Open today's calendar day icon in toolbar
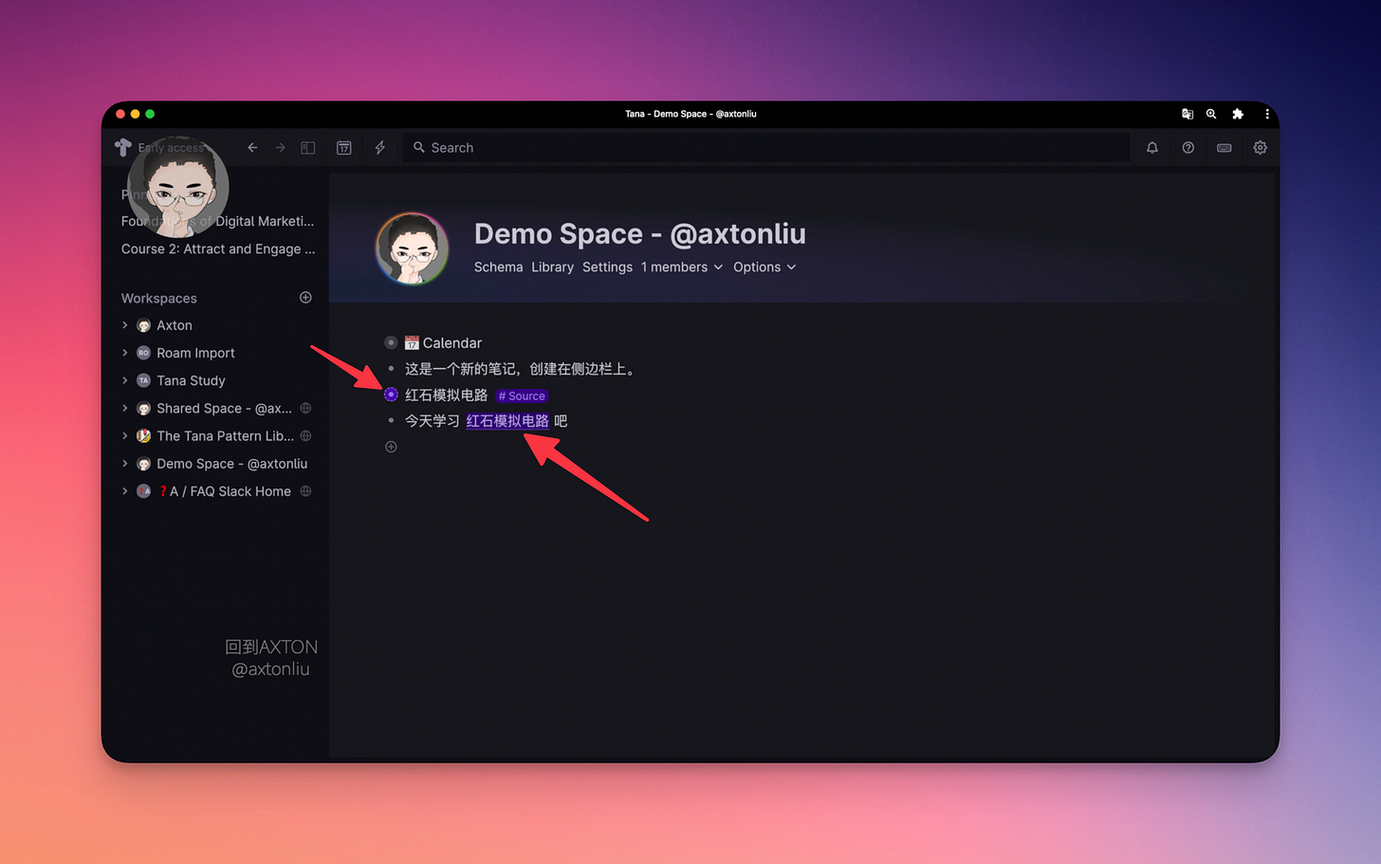 point(344,148)
